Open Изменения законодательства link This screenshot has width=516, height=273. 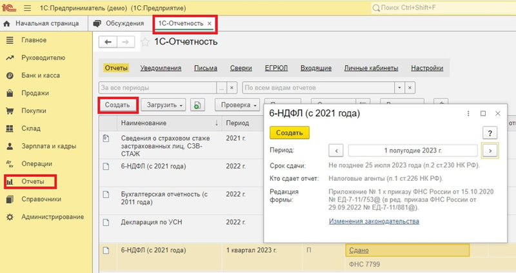click(x=374, y=221)
